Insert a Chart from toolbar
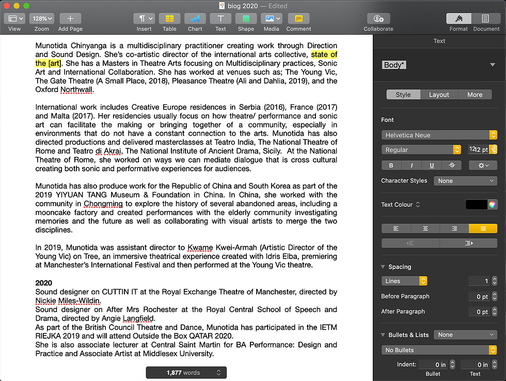This screenshot has width=506, height=381. (x=195, y=19)
